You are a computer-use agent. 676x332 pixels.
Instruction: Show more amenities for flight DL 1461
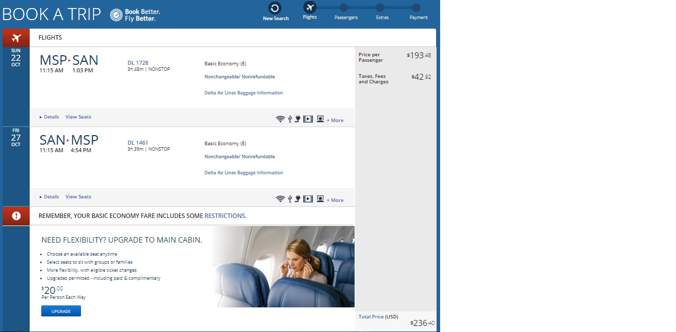pyautogui.click(x=335, y=200)
